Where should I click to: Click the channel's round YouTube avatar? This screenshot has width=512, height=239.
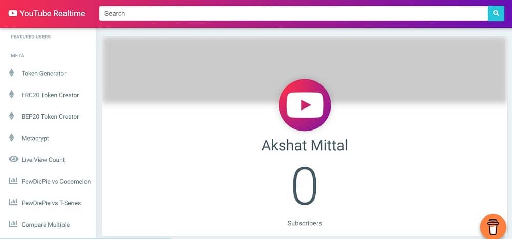305,105
